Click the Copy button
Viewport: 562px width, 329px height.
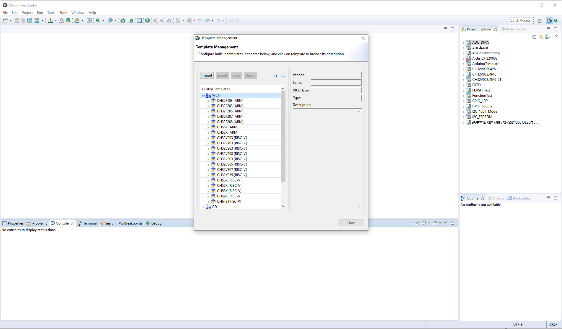pos(236,76)
